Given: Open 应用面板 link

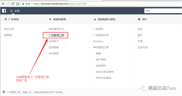Looking at the screenshot, I should click(54, 47).
